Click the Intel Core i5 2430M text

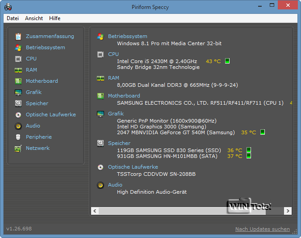[x=157, y=61]
